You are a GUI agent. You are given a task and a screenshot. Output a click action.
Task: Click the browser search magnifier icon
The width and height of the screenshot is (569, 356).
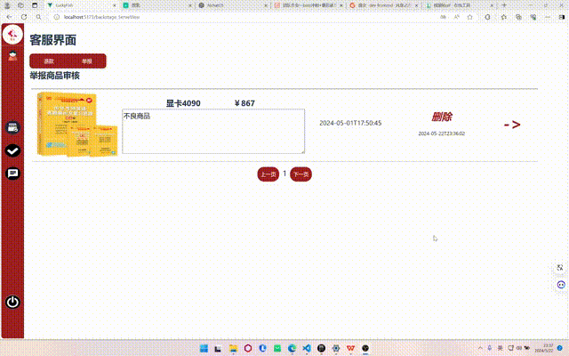(x=38, y=17)
